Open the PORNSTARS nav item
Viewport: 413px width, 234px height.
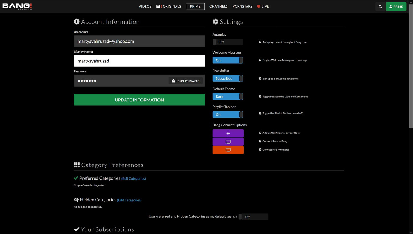(242, 6)
